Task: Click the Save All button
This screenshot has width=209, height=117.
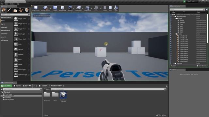Action: [27, 86]
